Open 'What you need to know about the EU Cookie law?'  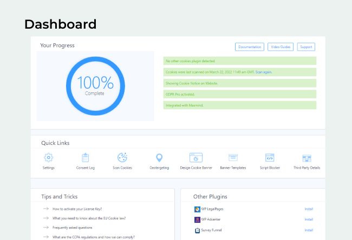point(89,218)
